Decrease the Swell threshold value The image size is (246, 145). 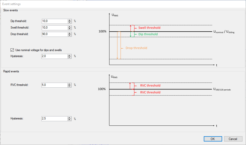70,29
